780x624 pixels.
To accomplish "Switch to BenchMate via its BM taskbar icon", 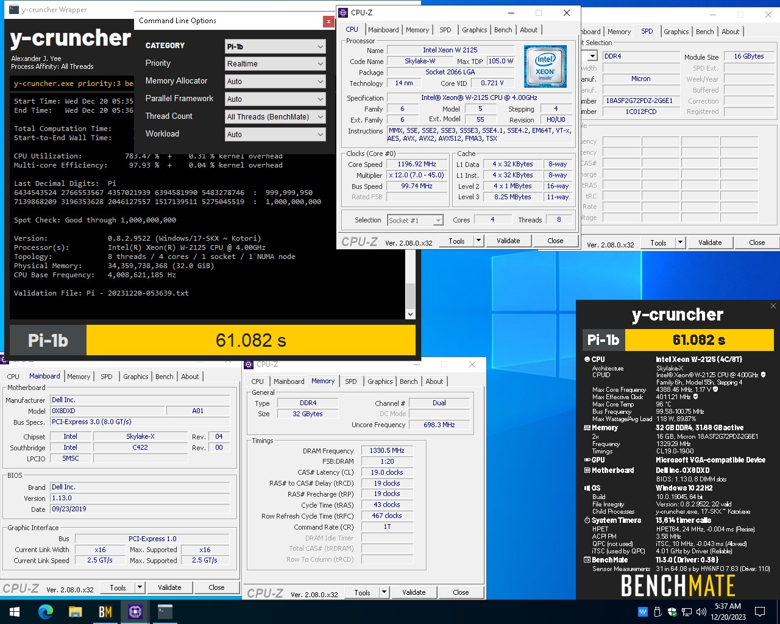I will pos(105,611).
